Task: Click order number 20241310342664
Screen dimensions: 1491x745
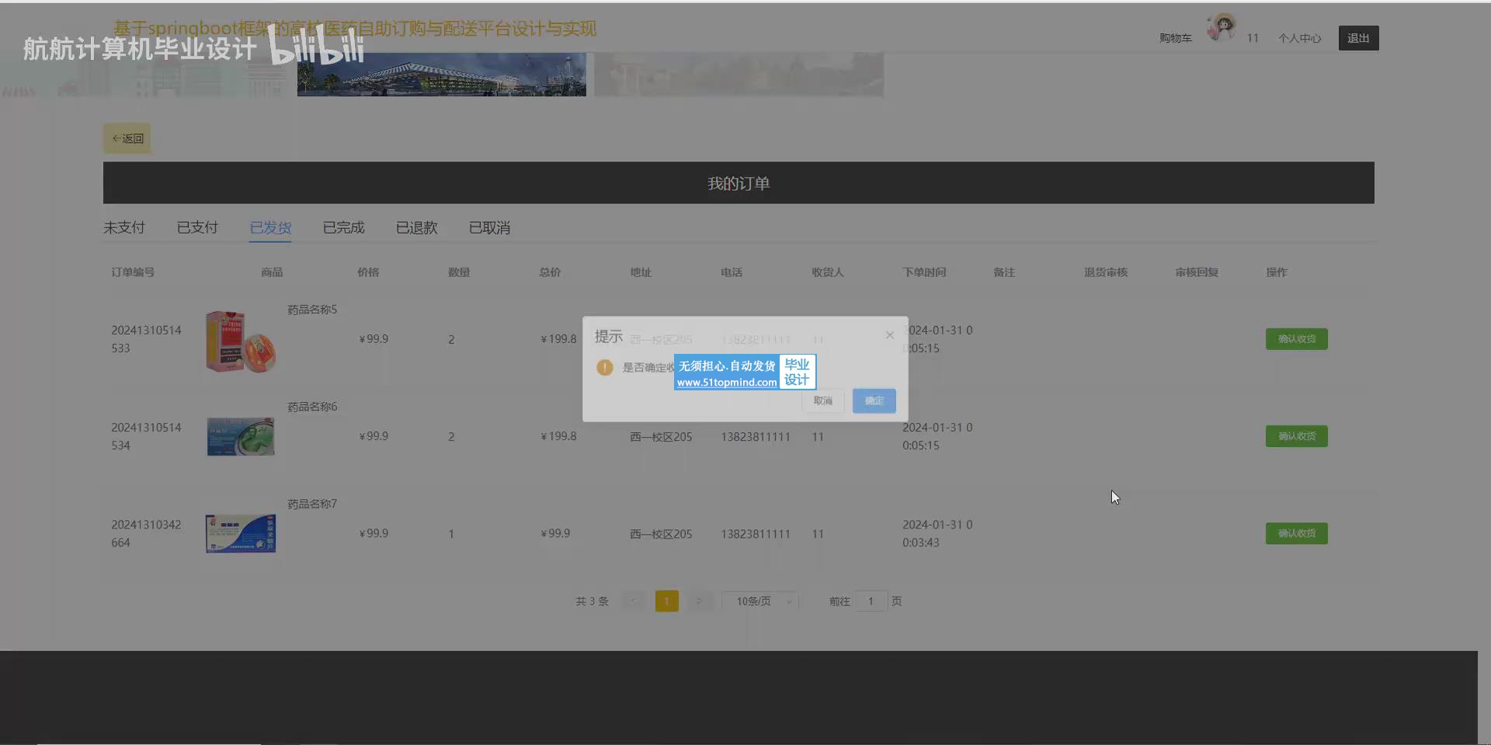Action: tap(146, 533)
